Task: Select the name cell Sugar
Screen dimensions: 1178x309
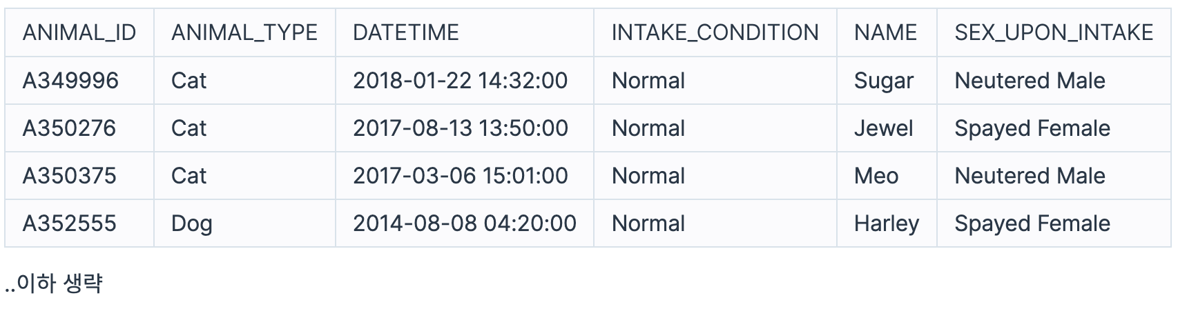Action: pyautogui.click(x=887, y=81)
